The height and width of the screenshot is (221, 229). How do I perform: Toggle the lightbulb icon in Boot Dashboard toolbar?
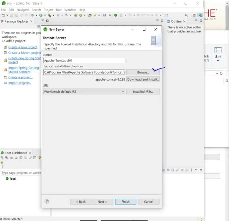coord(40,158)
